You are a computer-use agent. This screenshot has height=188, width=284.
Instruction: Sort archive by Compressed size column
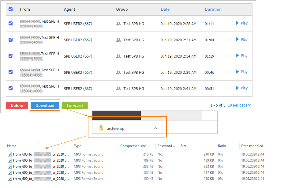click(x=133, y=146)
